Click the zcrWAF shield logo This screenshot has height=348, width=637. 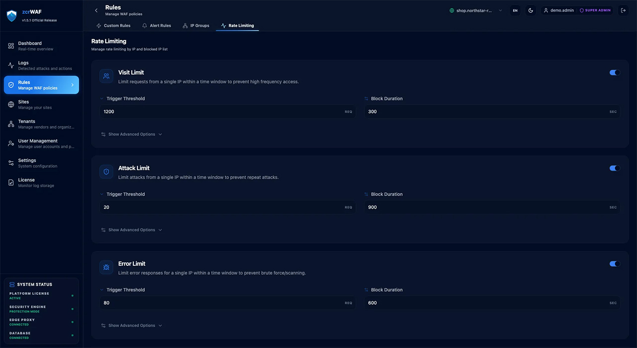[x=11, y=16]
